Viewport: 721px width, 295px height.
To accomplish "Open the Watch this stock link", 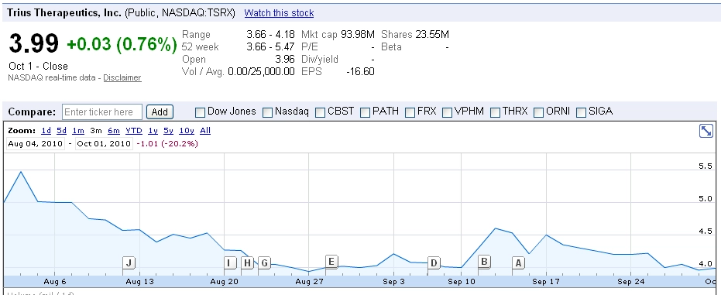I will [x=279, y=13].
